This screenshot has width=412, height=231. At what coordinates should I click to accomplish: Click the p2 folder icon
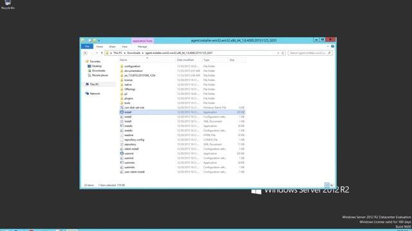coord(122,94)
